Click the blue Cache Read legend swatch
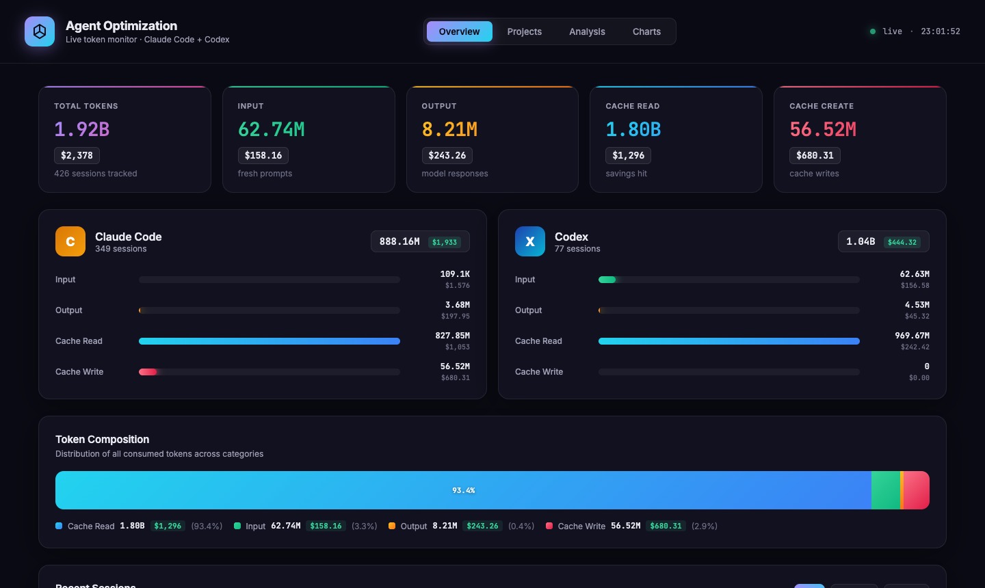The width and height of the screenshot is (985, 588). pos(59,526)
